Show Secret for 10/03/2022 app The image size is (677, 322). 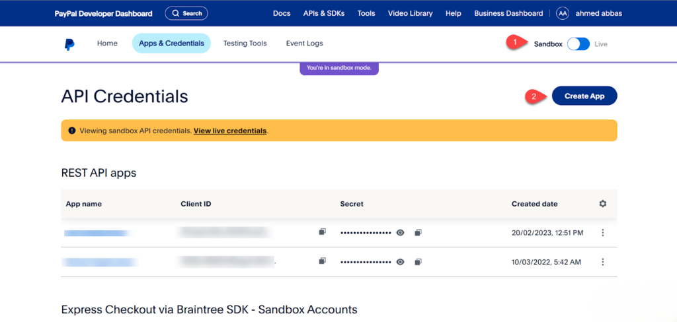click(x=400, y=262)
